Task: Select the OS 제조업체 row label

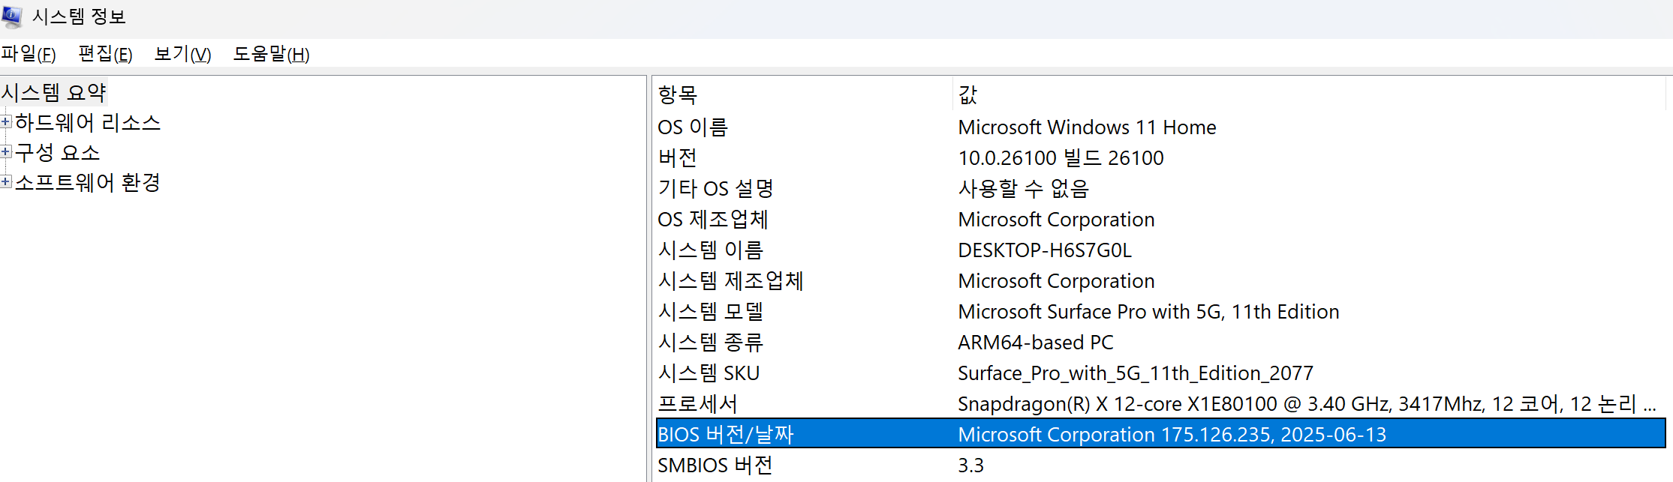Action: [x=713, y=219]
